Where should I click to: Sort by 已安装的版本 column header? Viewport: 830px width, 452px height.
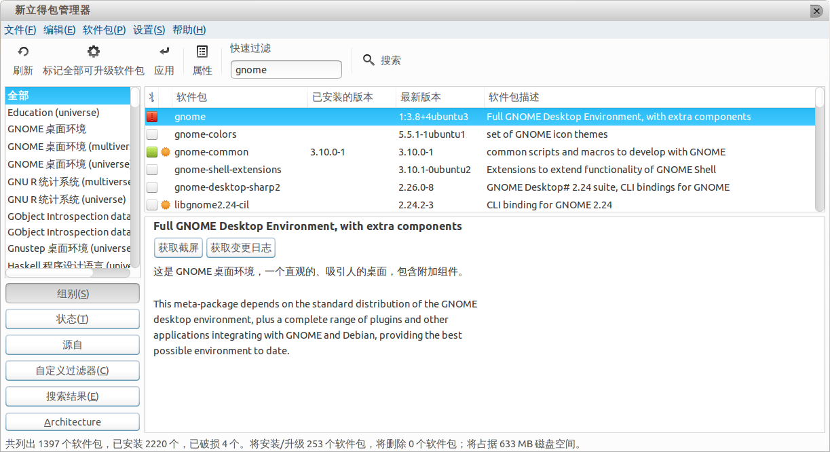click(x=352, y=98)
